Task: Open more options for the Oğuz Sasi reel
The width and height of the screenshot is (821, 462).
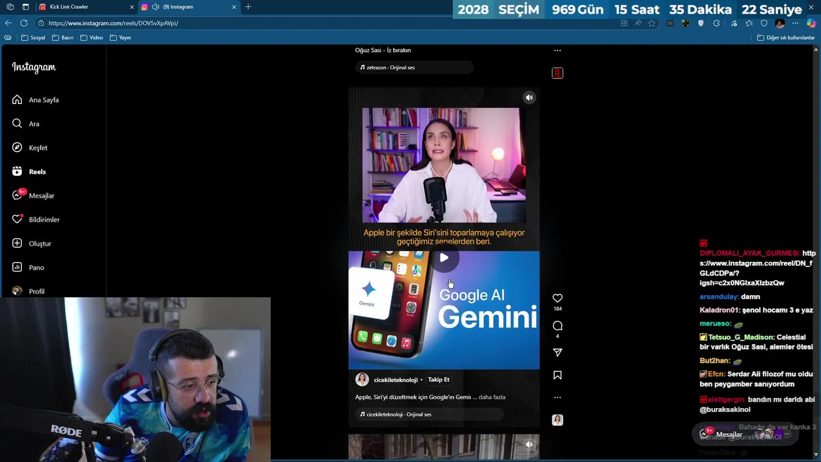Action: pyautogui.click(x=557, y=50)
